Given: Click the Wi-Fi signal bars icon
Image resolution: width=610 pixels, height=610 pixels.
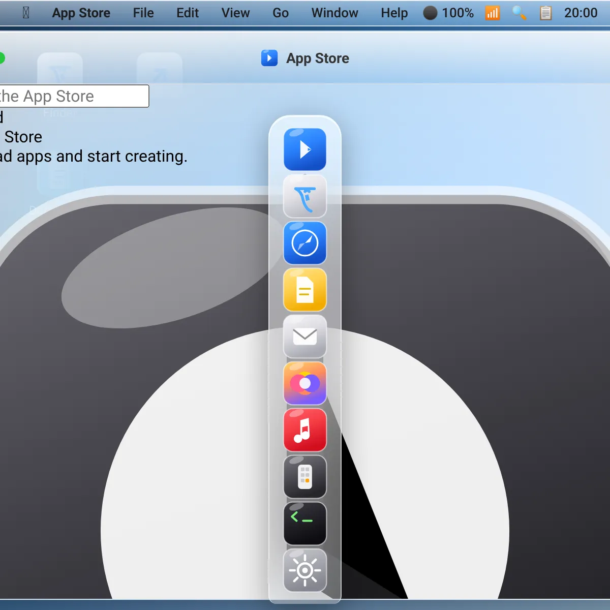Looking at the screenshot, I should pos(493,13).
